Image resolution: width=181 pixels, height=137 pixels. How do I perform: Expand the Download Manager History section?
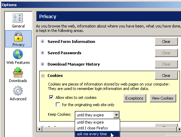point(42,64)
